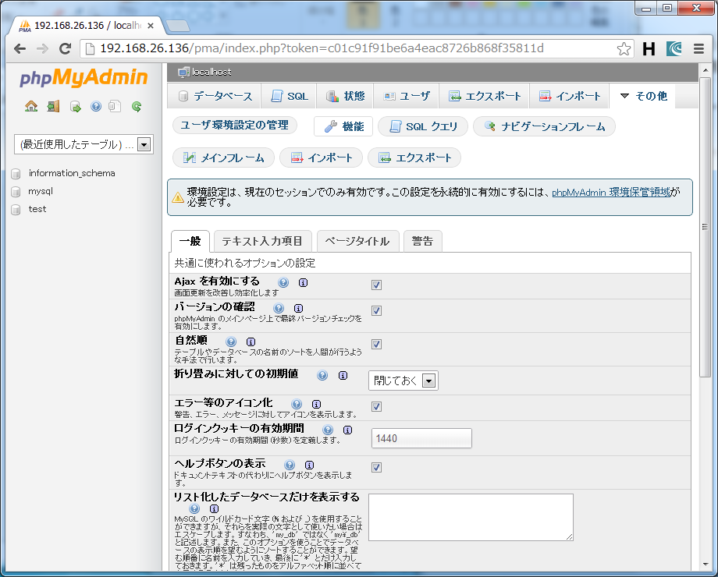Viewport: 718px width, 577px height.
Task: Click the green reload navigation icon
Action: [x=137, y=106]
